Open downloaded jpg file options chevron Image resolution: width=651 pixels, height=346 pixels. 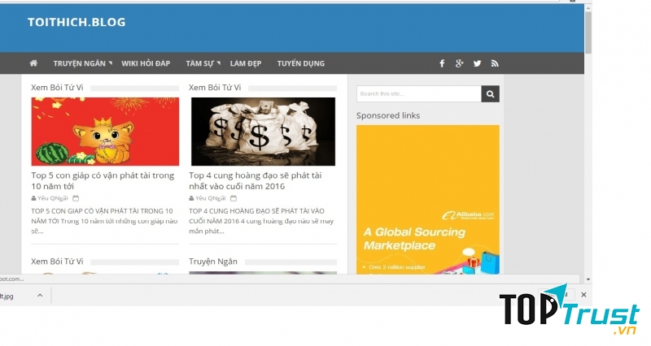(x=40, y=296)
